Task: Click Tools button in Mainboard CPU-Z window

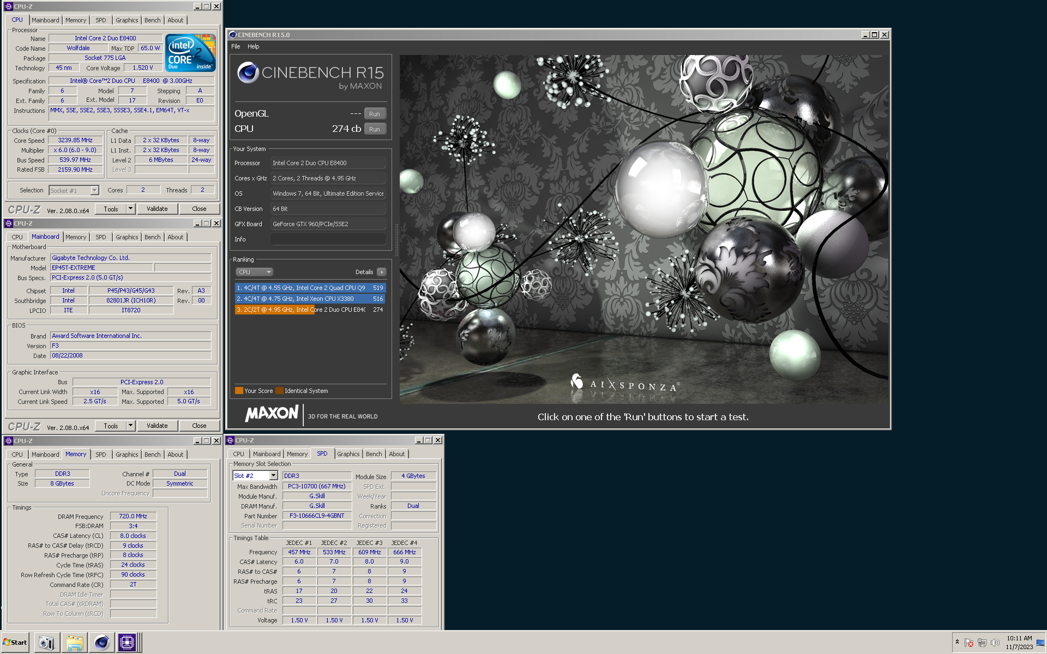Action: click(111, 426)
